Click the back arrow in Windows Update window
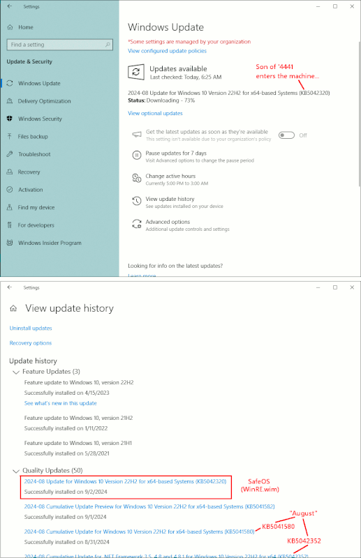 click(10, 6)
